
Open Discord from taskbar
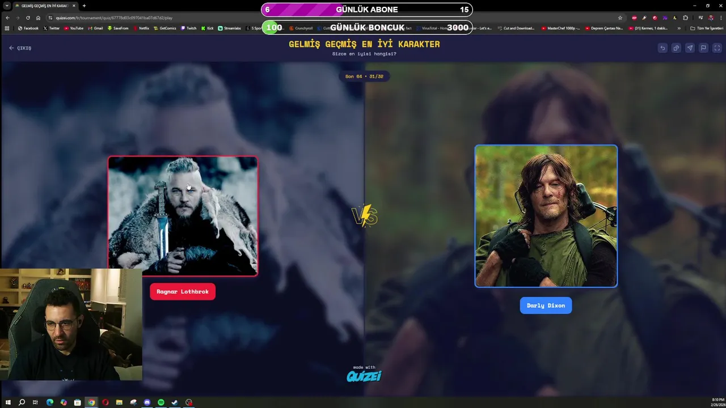click(147, 402)
